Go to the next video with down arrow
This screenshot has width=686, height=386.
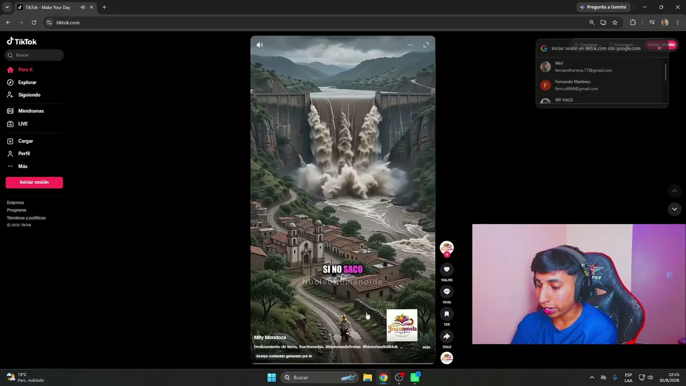(675, 209)
